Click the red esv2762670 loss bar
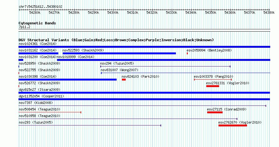The width and height of the screenshot is (279, 147). pos(233,125)
